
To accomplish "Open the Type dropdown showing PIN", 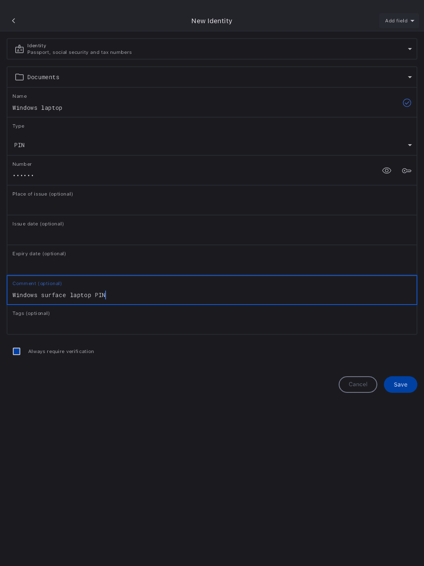I will pyautogui.click(x=211, y=145).
